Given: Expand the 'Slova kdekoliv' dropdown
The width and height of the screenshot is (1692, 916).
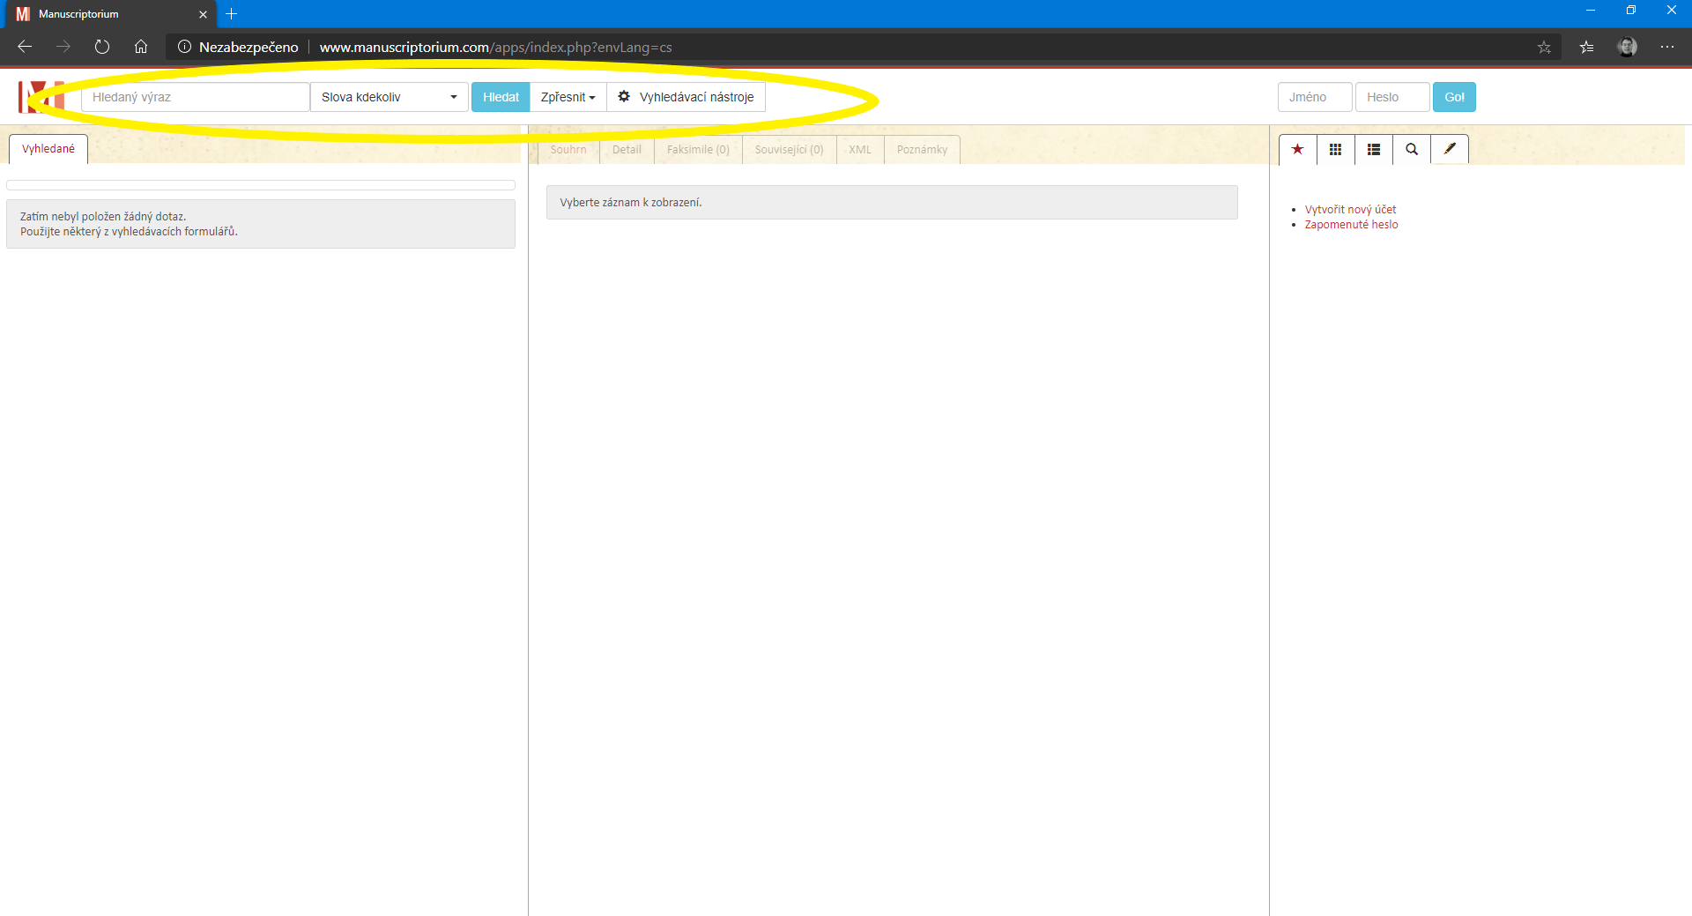Looking at the screenshot, I should point(389,97).
